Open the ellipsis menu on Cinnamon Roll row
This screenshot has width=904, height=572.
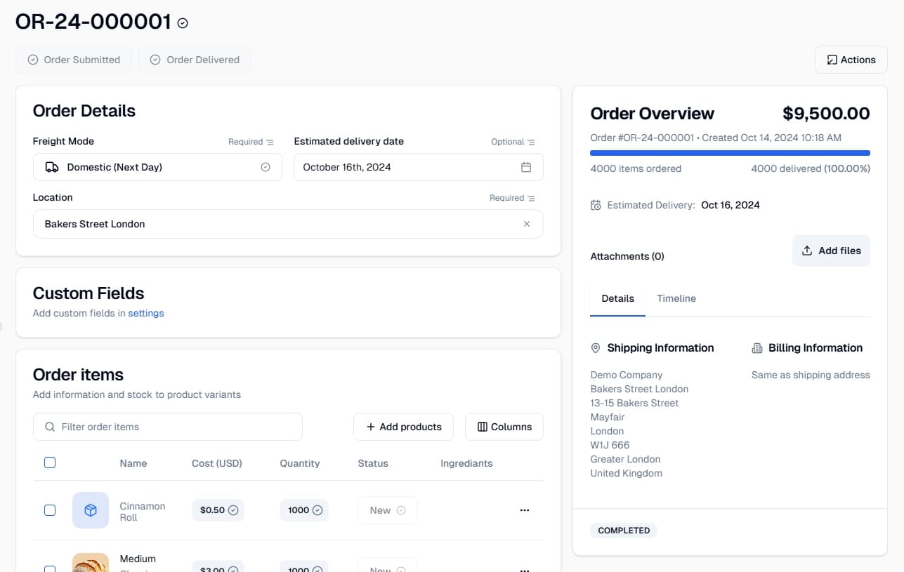point(525,510)
